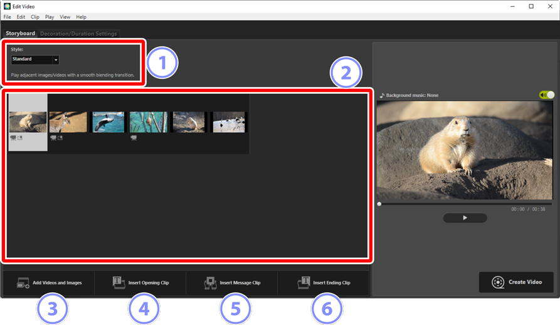
Task: Click the Create Video button
Action: (516, 282)
